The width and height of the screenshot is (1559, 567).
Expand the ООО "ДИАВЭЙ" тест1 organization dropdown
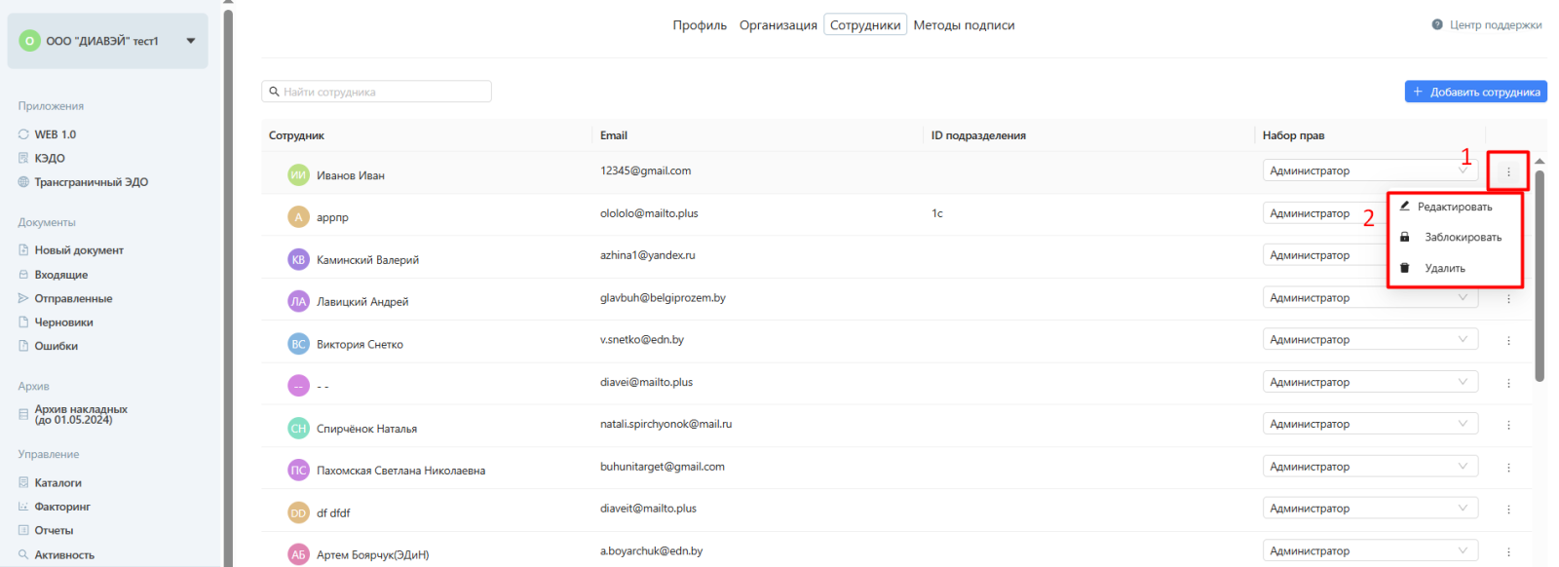pyautogui.click(x=191, y=41)
